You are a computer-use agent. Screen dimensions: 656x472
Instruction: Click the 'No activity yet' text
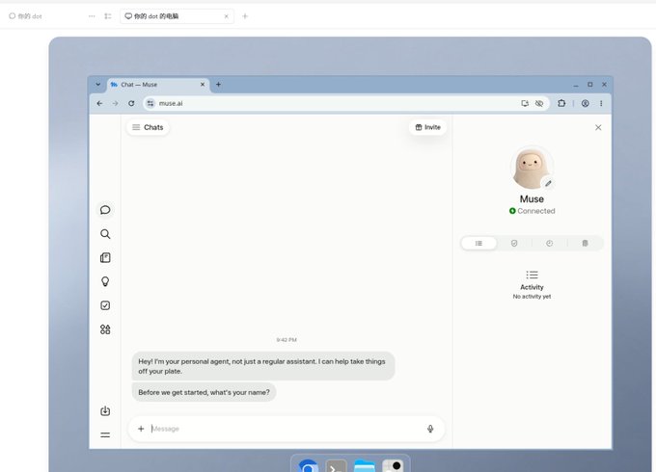(532, 296)
